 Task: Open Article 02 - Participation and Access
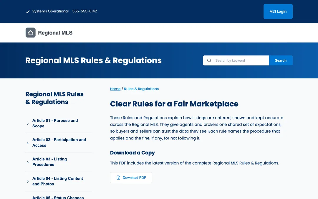point(59,143)
